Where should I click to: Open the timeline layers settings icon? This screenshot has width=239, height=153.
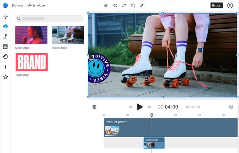pyautogui.click(x=94, y=107)
